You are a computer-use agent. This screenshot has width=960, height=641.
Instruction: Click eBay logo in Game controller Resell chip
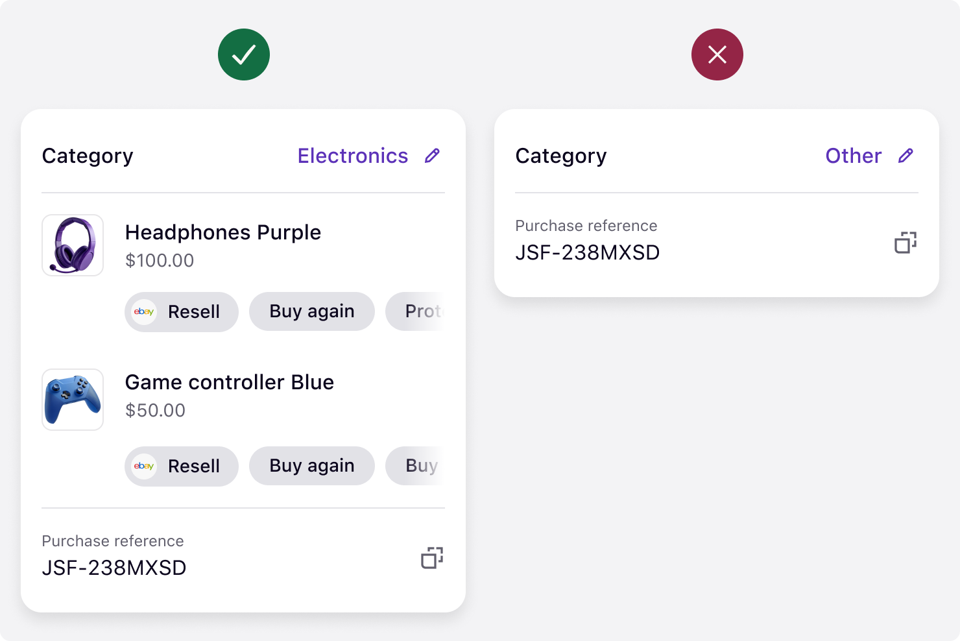coord(144,466)
